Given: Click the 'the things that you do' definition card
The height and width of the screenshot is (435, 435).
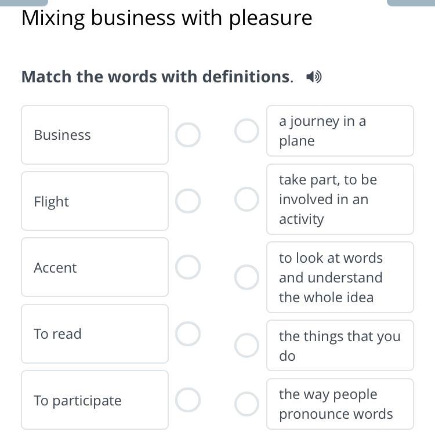Looking at the screenshot, I should pos(340,346).
